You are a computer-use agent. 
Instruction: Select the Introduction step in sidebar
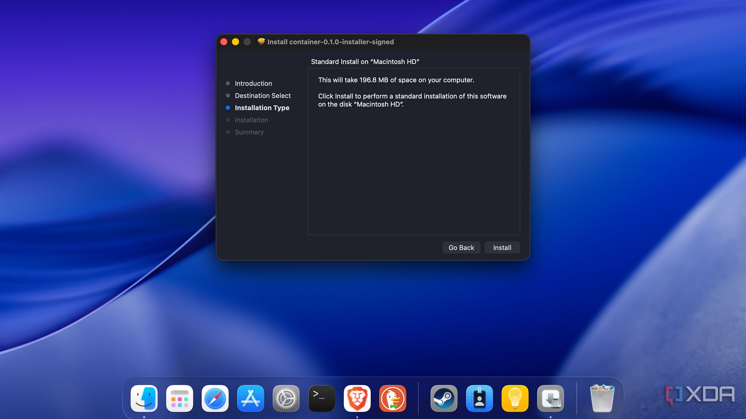(253, 83)
